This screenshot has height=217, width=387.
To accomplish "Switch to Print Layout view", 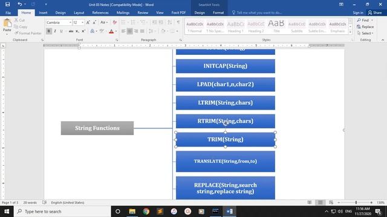I will (x=320, y=203).
